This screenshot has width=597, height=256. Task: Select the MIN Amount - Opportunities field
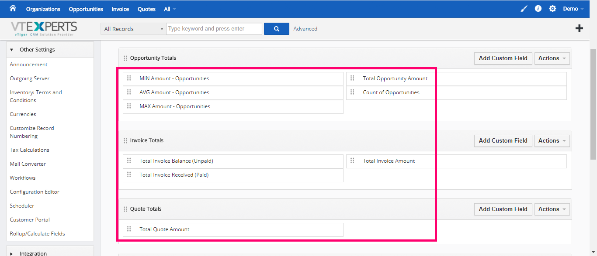[x=233, y=79]
